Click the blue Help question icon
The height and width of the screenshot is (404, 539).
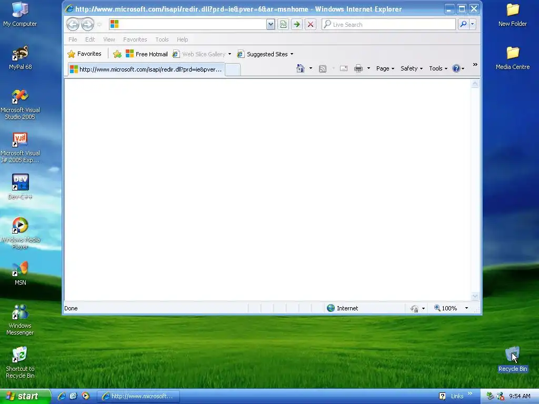pos(456,68)
